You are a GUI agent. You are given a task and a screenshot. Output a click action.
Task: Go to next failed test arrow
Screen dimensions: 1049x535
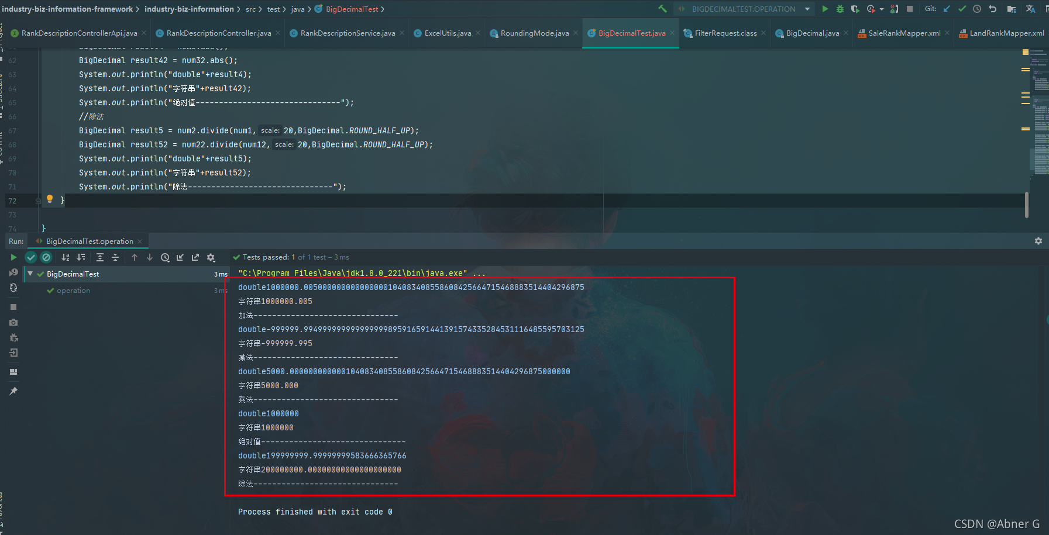point(150,257)
